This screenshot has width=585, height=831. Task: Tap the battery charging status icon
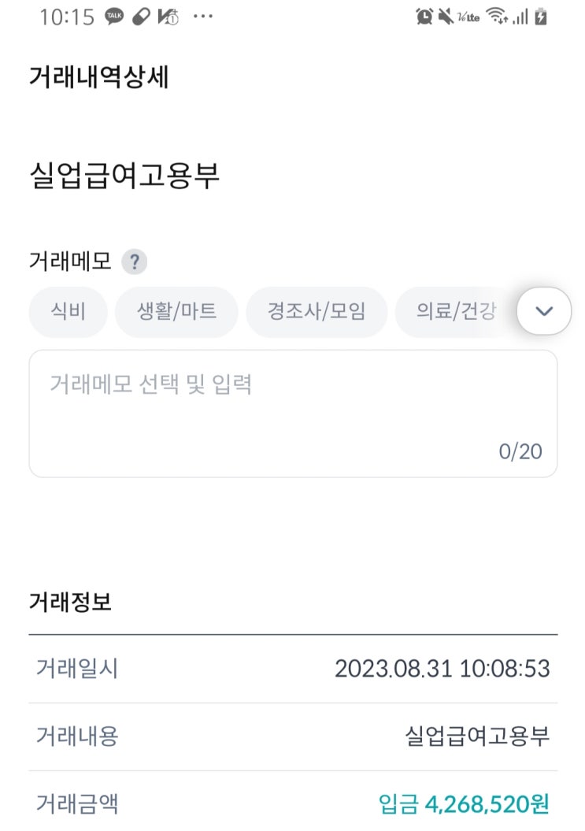point(540,17)
